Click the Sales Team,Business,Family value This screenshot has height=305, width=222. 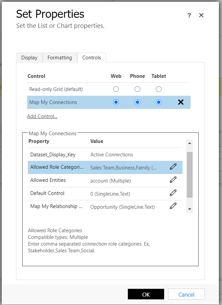pos(124,168)
